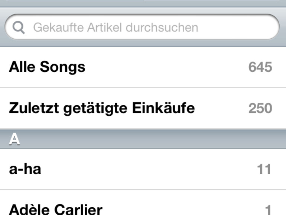Select the left segment of the top bar

pyautogui.click(x=74, y=2)
